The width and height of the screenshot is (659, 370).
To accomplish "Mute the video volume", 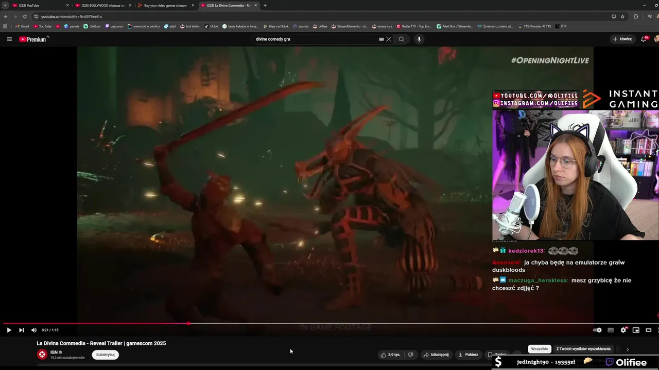I will pos(34,330).
